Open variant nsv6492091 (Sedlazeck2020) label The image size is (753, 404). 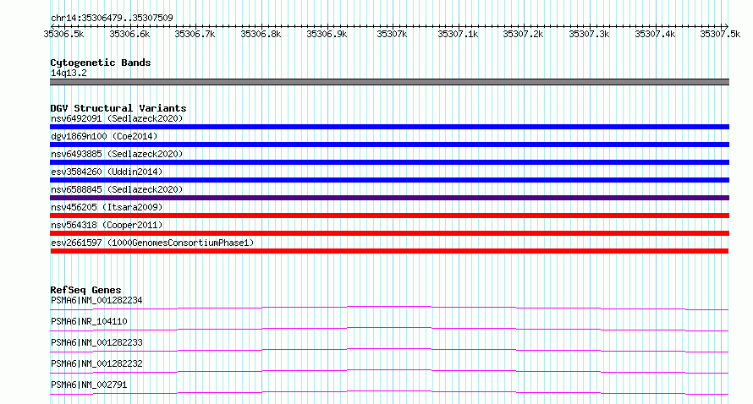tap(117, 118)
